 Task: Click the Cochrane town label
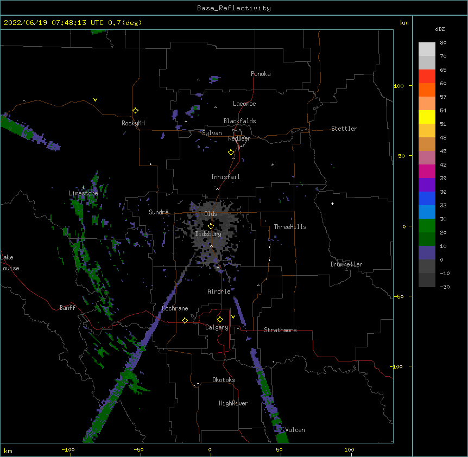[175, 308]
